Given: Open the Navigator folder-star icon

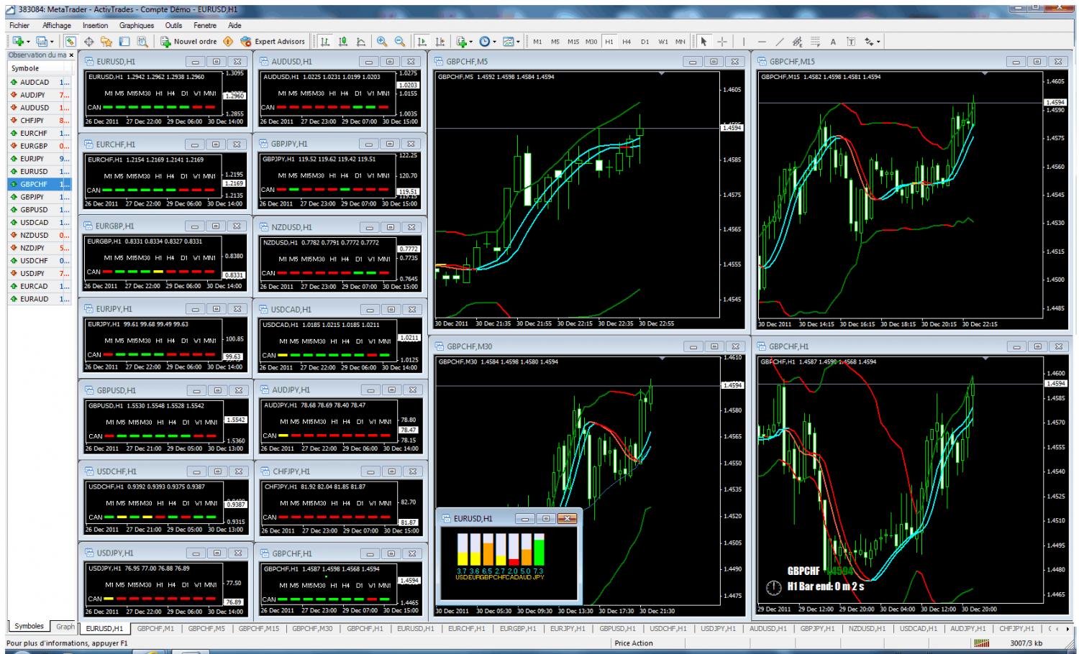Looking at the screenshot, I should (x=106, y=41).
